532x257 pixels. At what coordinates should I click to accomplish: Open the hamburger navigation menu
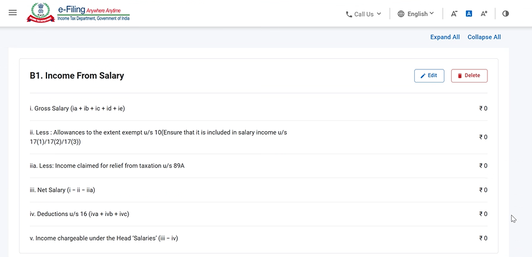point(12,13)
